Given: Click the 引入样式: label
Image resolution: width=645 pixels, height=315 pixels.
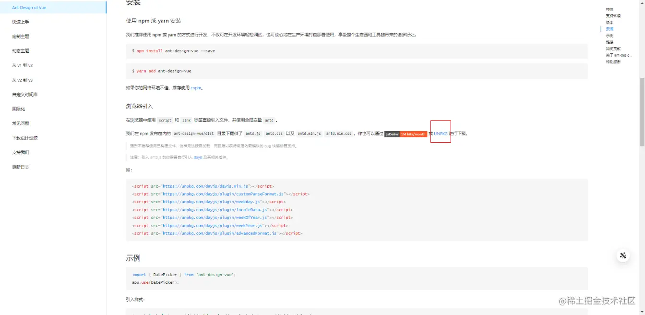Looking at the screenshot, I should [135, 300].
